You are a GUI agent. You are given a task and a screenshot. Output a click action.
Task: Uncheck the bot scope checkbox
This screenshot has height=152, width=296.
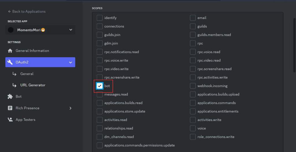(x=100, y=86)
